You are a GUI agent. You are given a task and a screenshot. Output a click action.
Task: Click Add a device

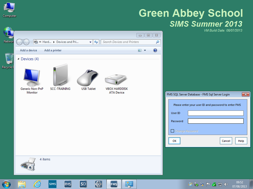[28, 50]
